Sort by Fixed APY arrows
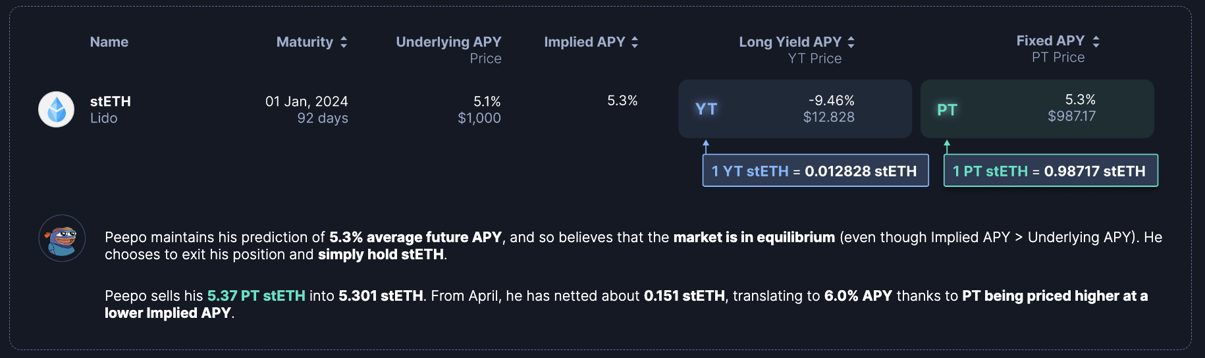Image resolution: width=1205 pixels, height=358 pixels. click(x=1096, y=41)
